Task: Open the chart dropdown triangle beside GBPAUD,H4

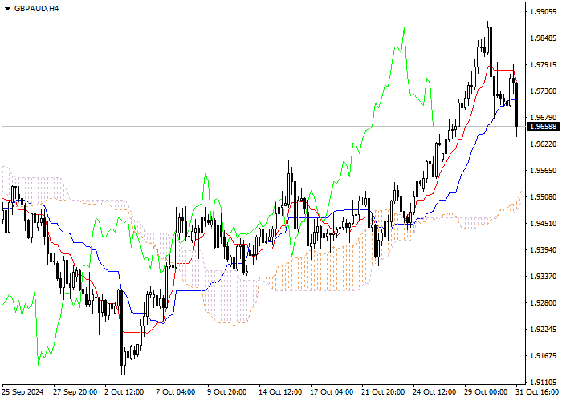Action: (7, 9)
